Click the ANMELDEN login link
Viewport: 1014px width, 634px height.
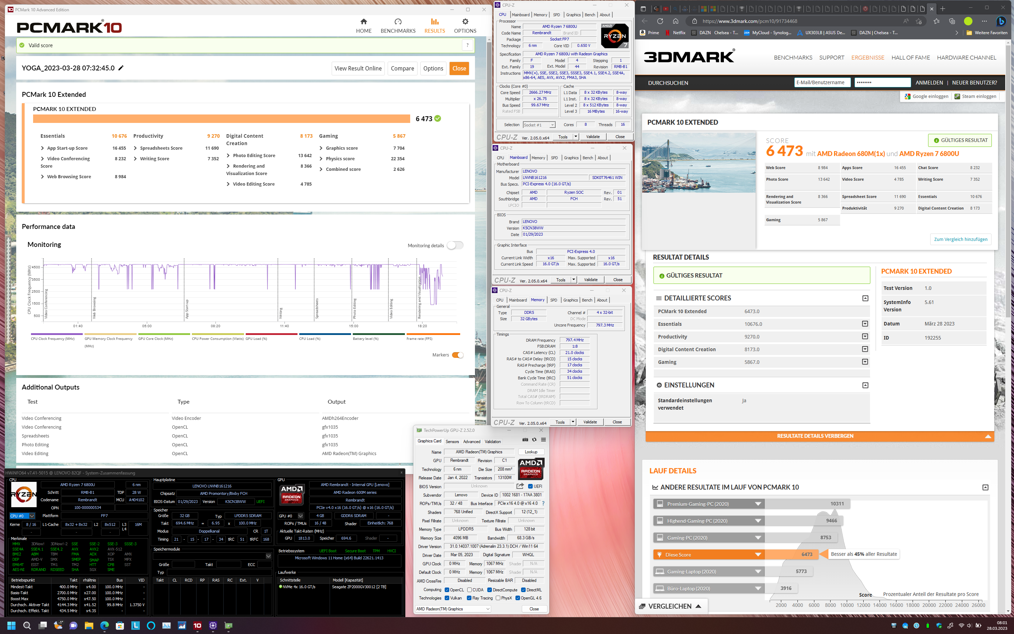click(929, 83)
